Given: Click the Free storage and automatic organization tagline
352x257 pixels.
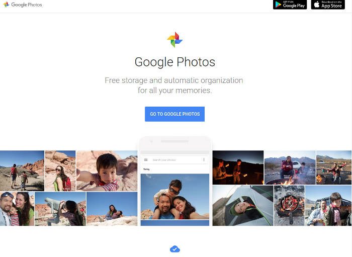Looking at the screenshot, I should coord(174,85).
